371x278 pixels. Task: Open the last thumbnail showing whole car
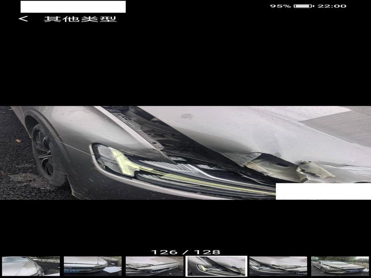coord(339,266)
